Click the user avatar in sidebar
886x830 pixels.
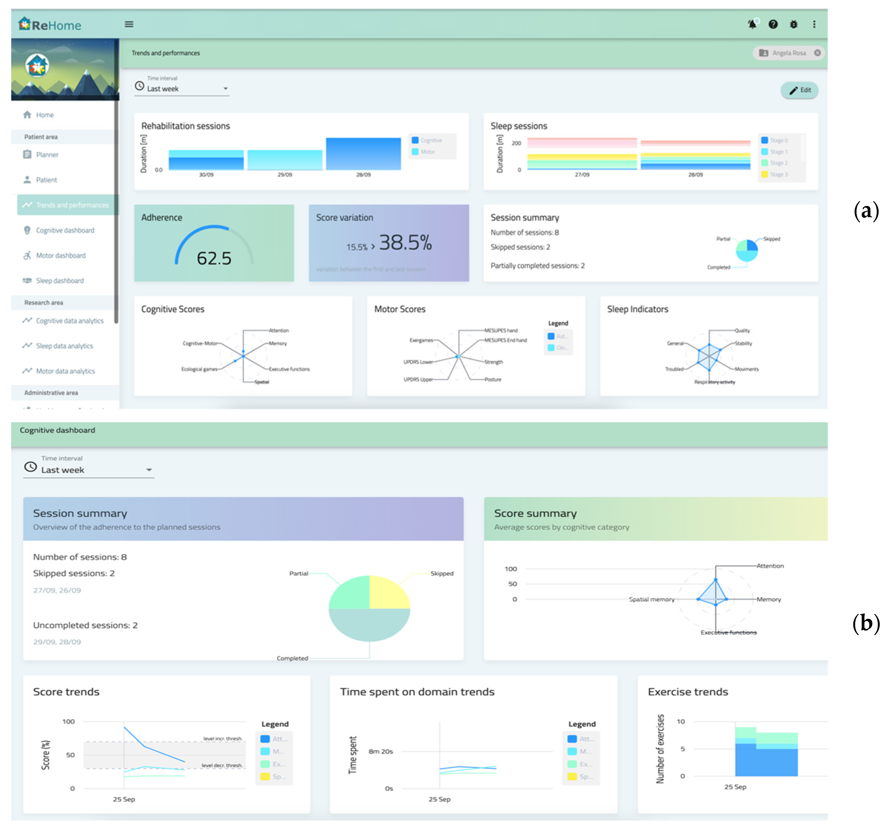tap(37, 66)
